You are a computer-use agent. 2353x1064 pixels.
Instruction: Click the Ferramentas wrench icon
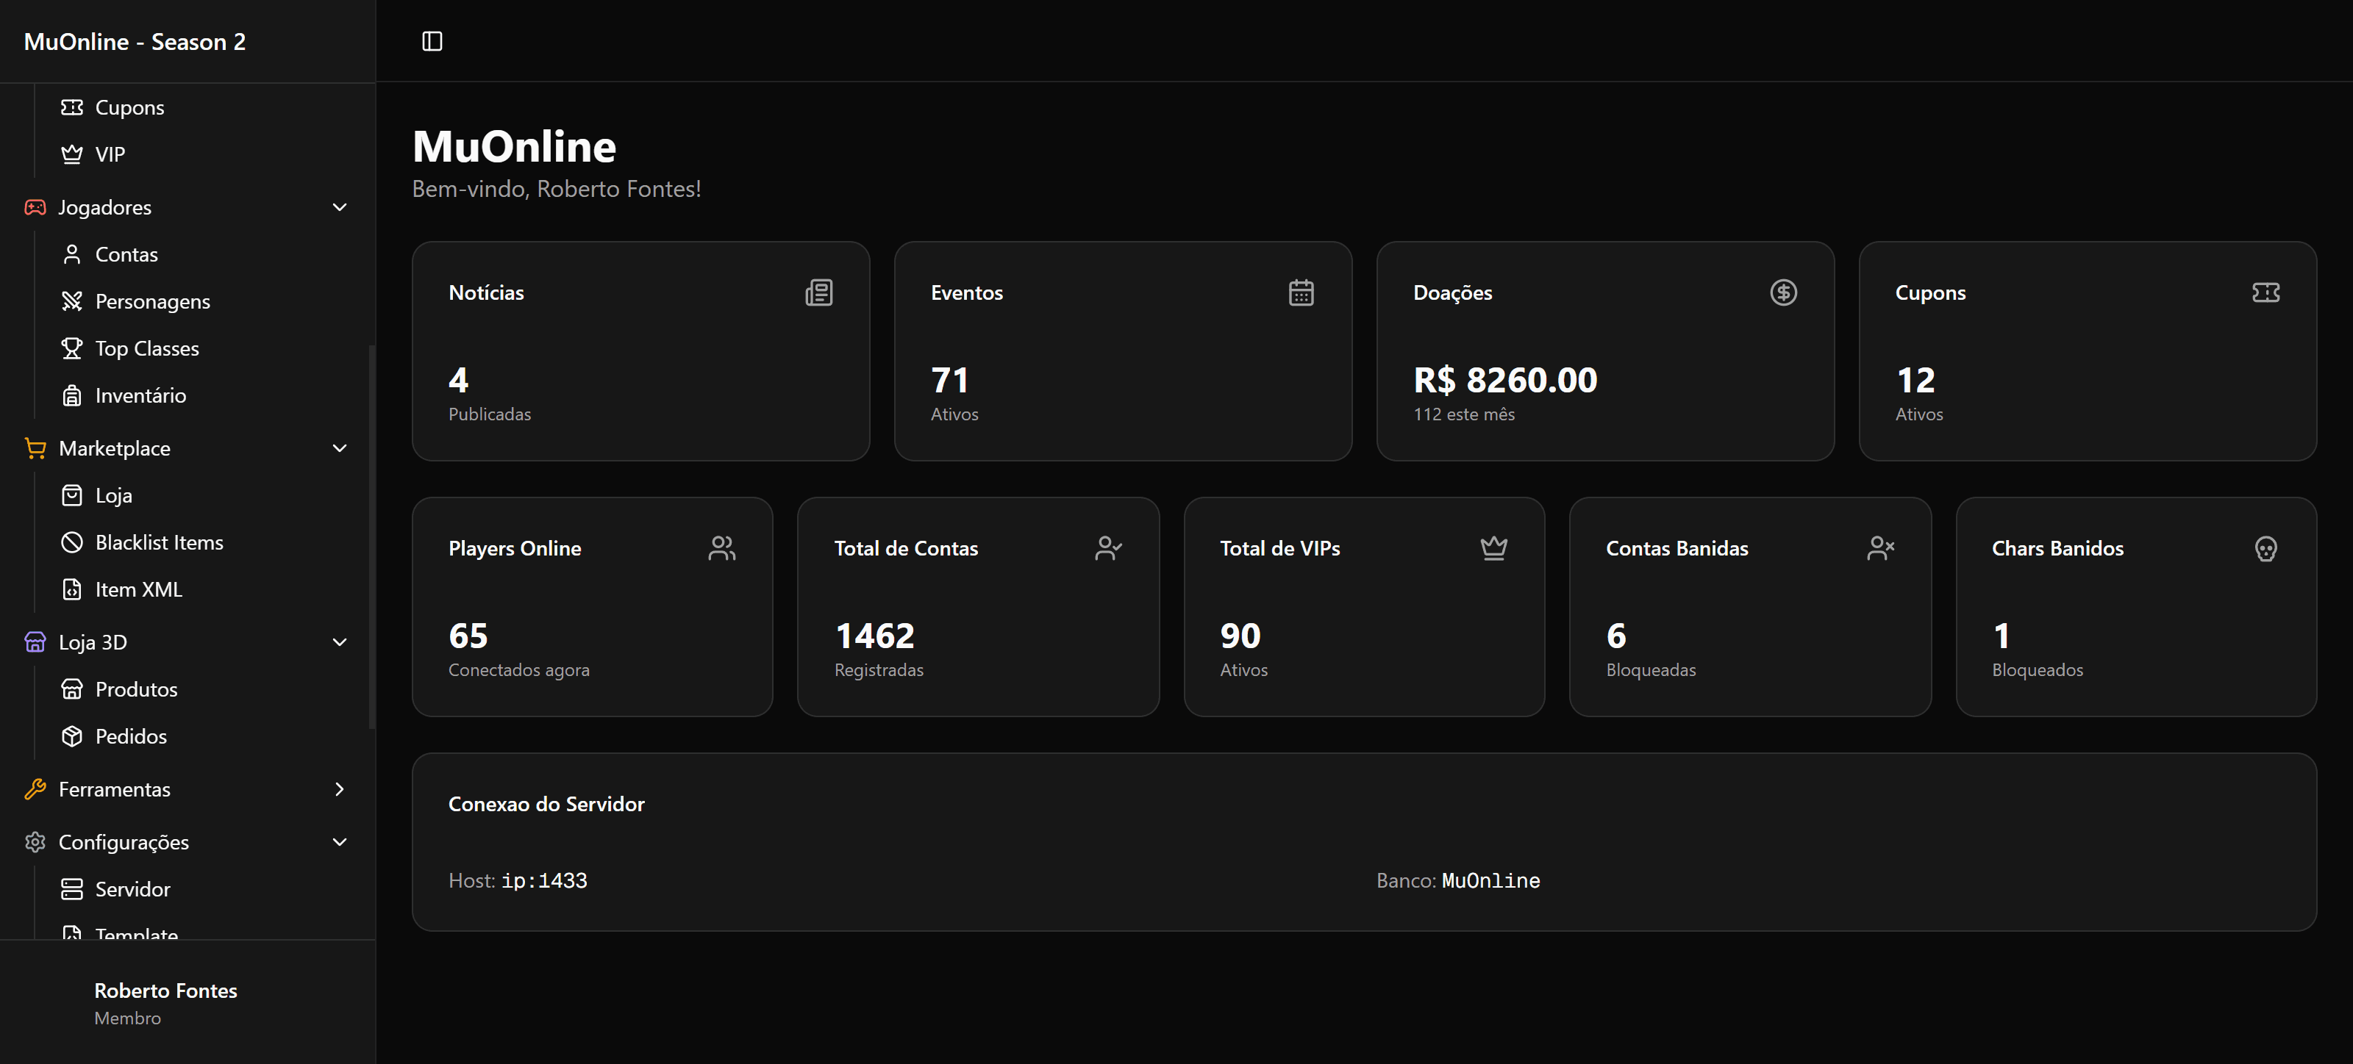coord(35,789)
